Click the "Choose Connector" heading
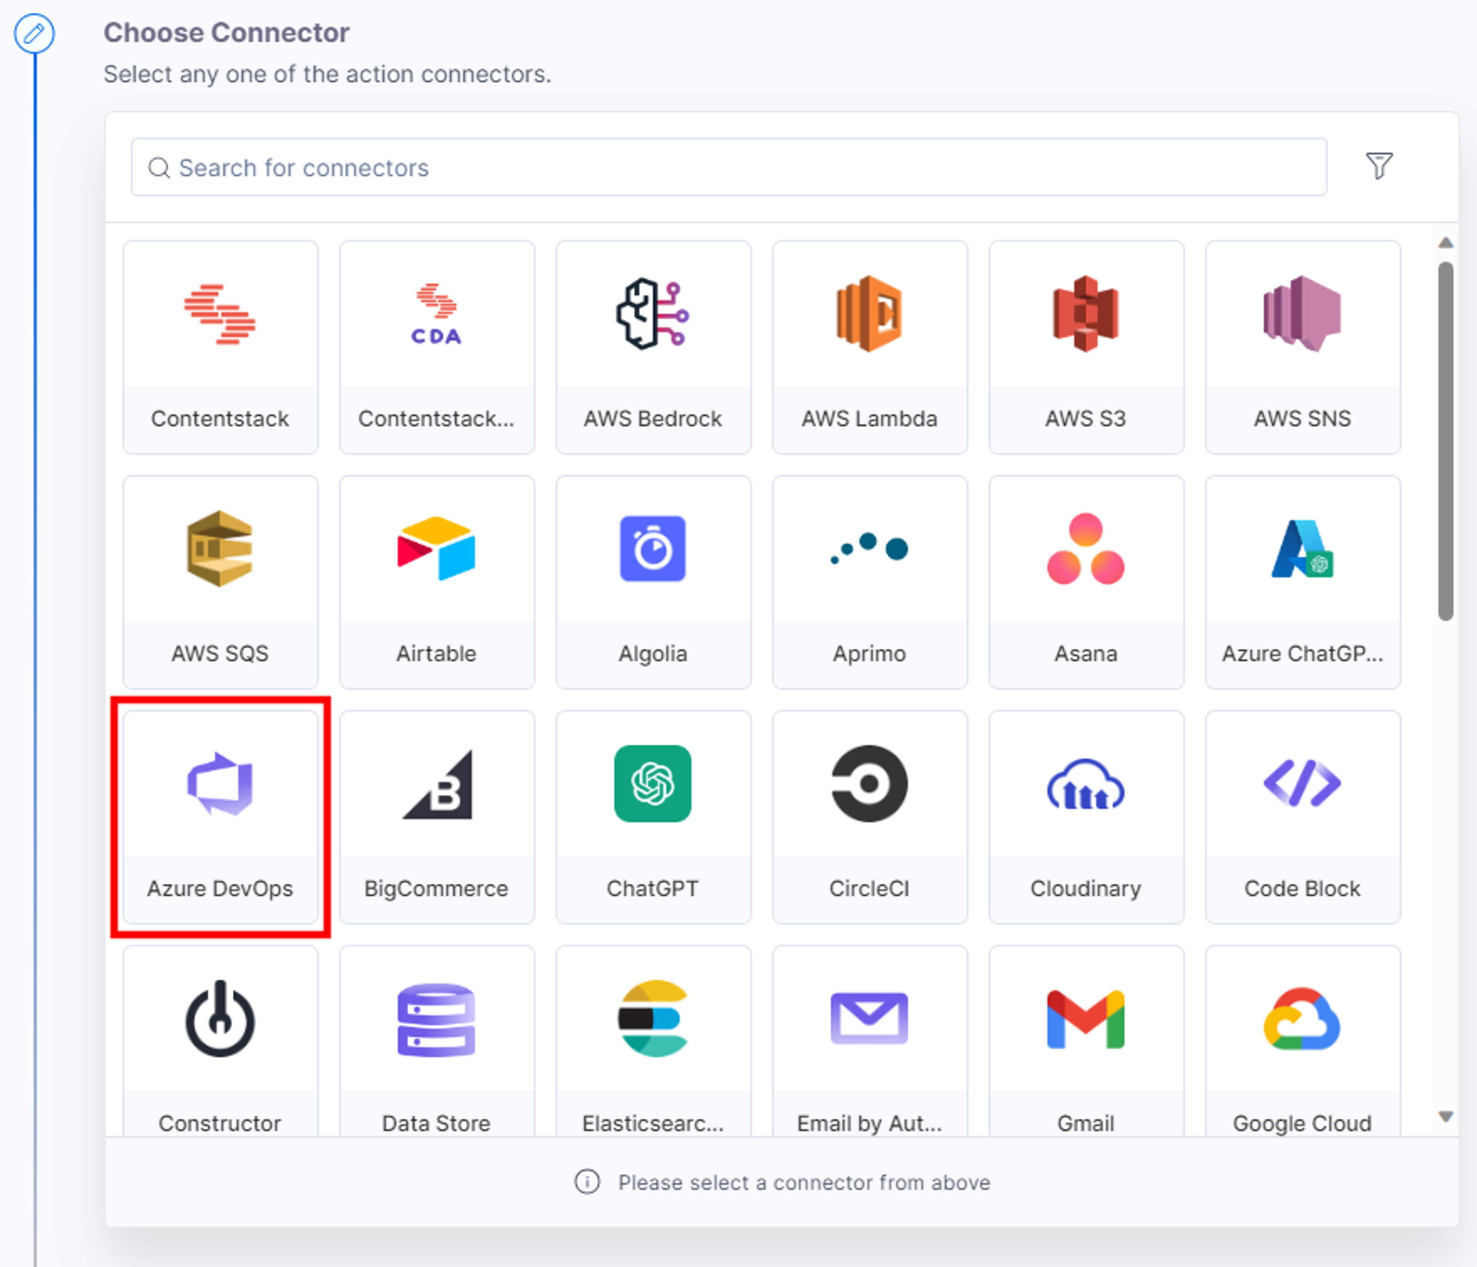 (x=227, y=33)
